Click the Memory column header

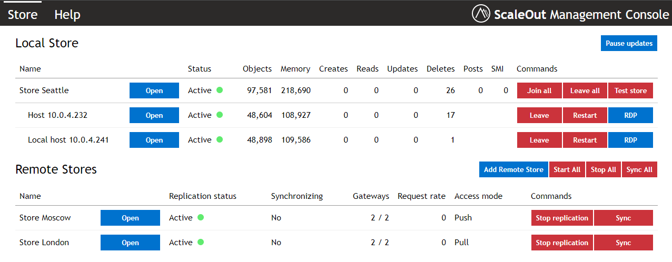(295, 69)
